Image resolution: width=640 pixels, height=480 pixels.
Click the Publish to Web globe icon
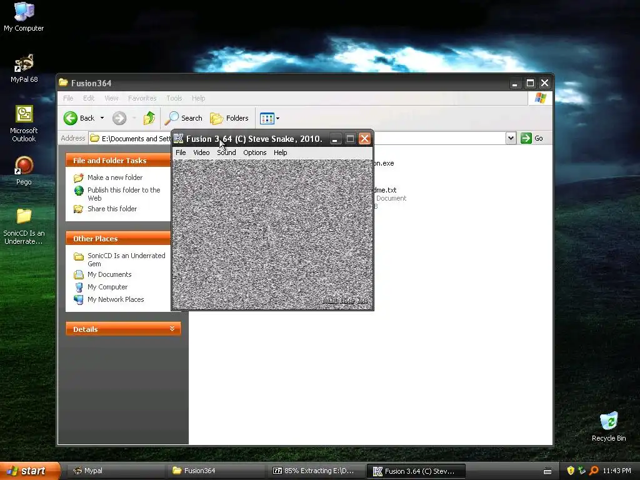(x=79, y=191)
